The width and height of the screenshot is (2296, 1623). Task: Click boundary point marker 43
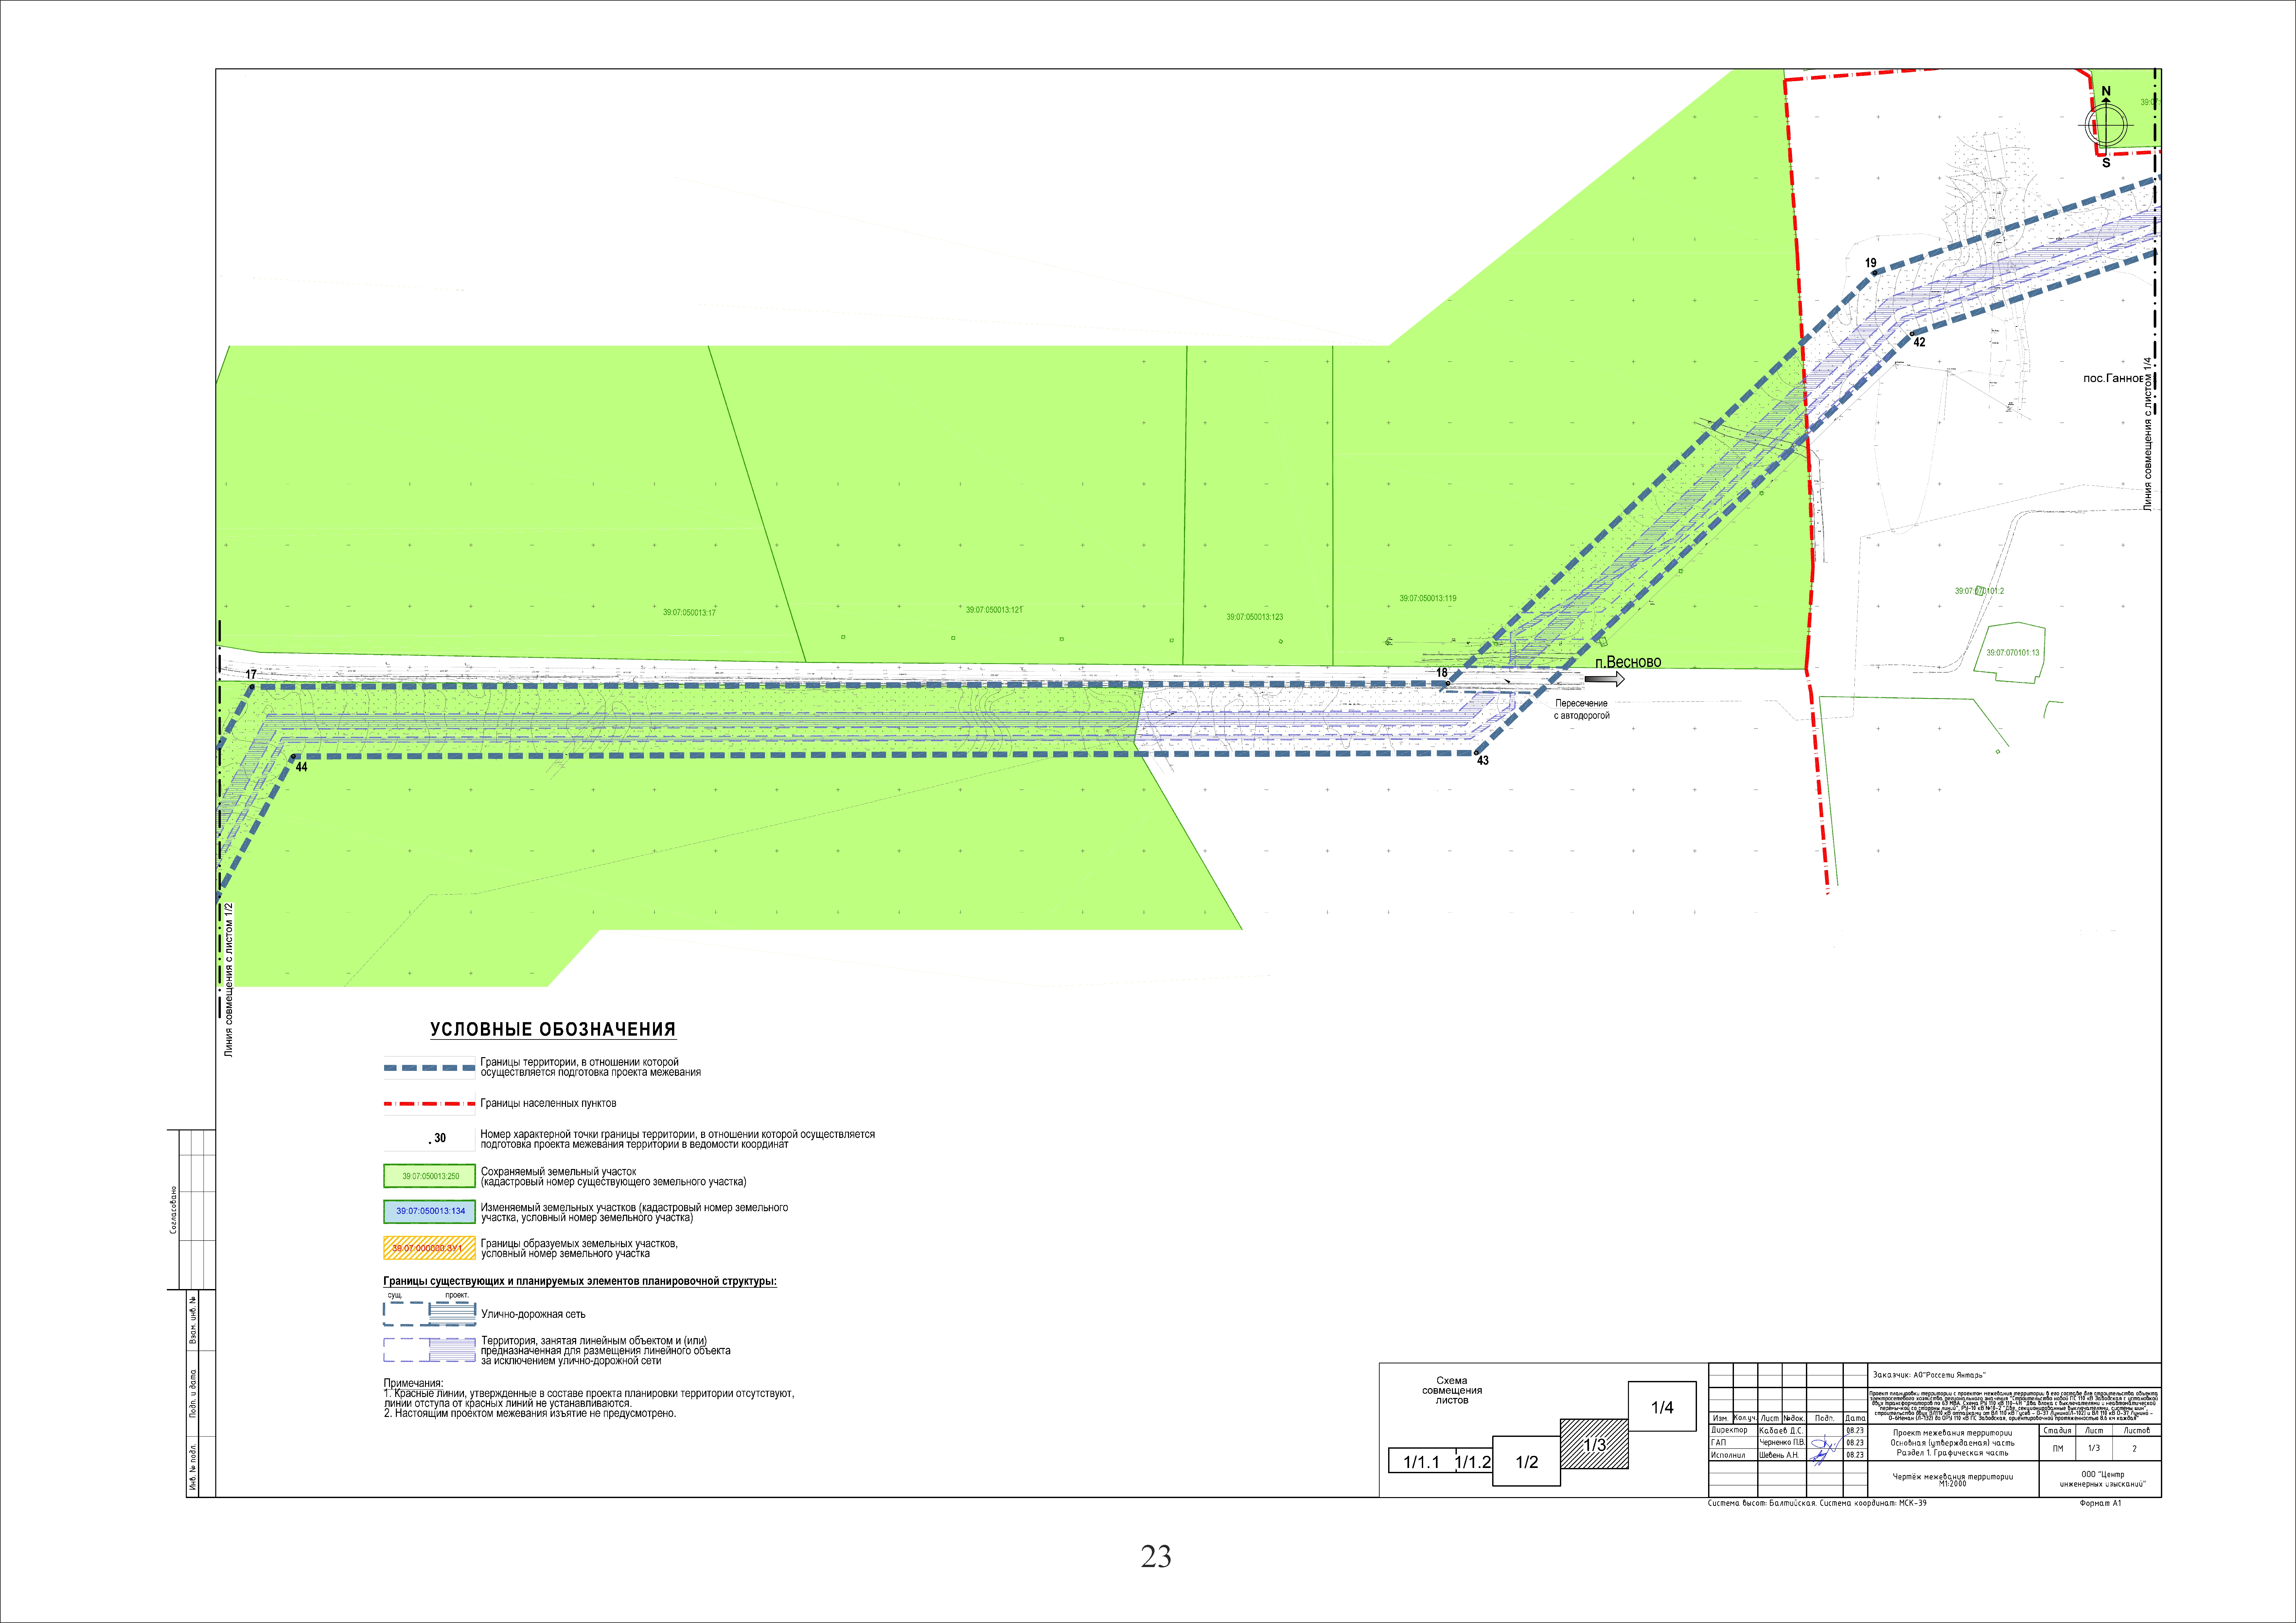pos(1476,753)
